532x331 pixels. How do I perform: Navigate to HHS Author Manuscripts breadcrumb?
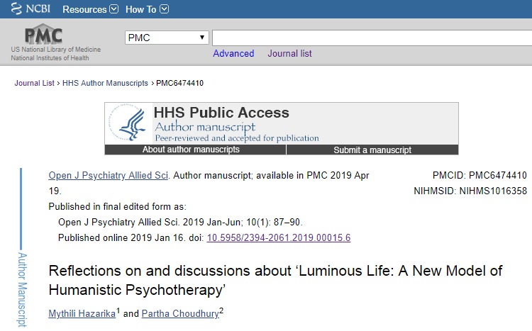pyautogui.click(x=106, y=83)
